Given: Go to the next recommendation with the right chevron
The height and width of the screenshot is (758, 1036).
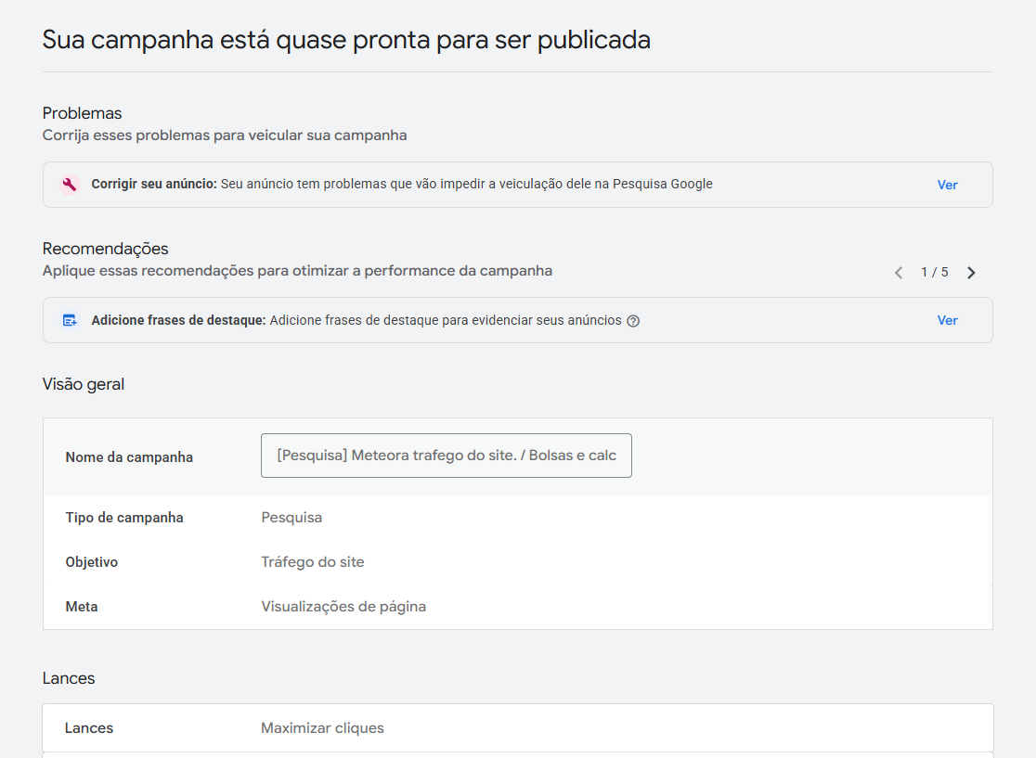Looking at the screenshot, I should 971,273.
